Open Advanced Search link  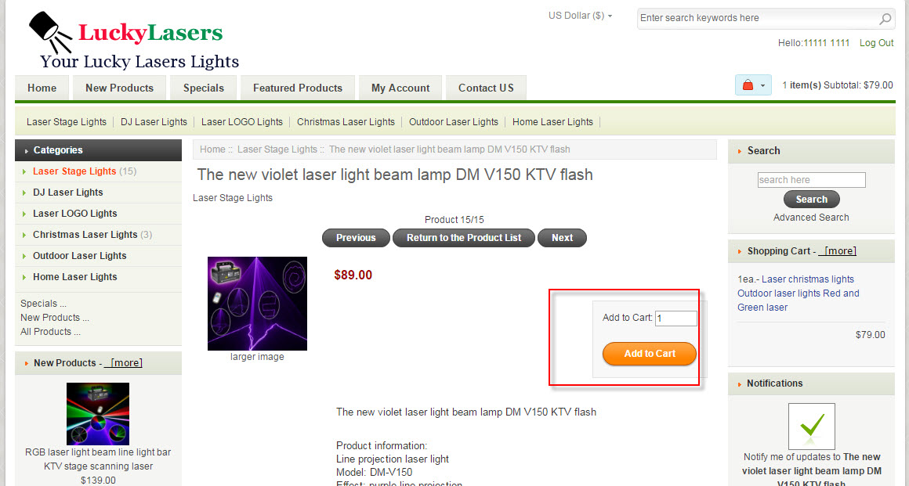[x=811, y=218]
